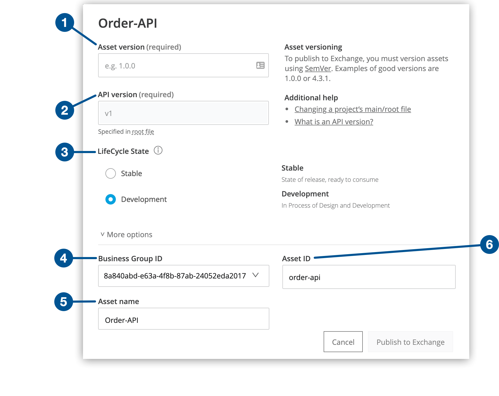Click the More options label

[x=129, y=234]
